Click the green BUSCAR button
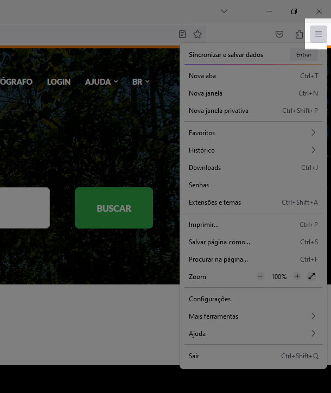 pos(114,208)
